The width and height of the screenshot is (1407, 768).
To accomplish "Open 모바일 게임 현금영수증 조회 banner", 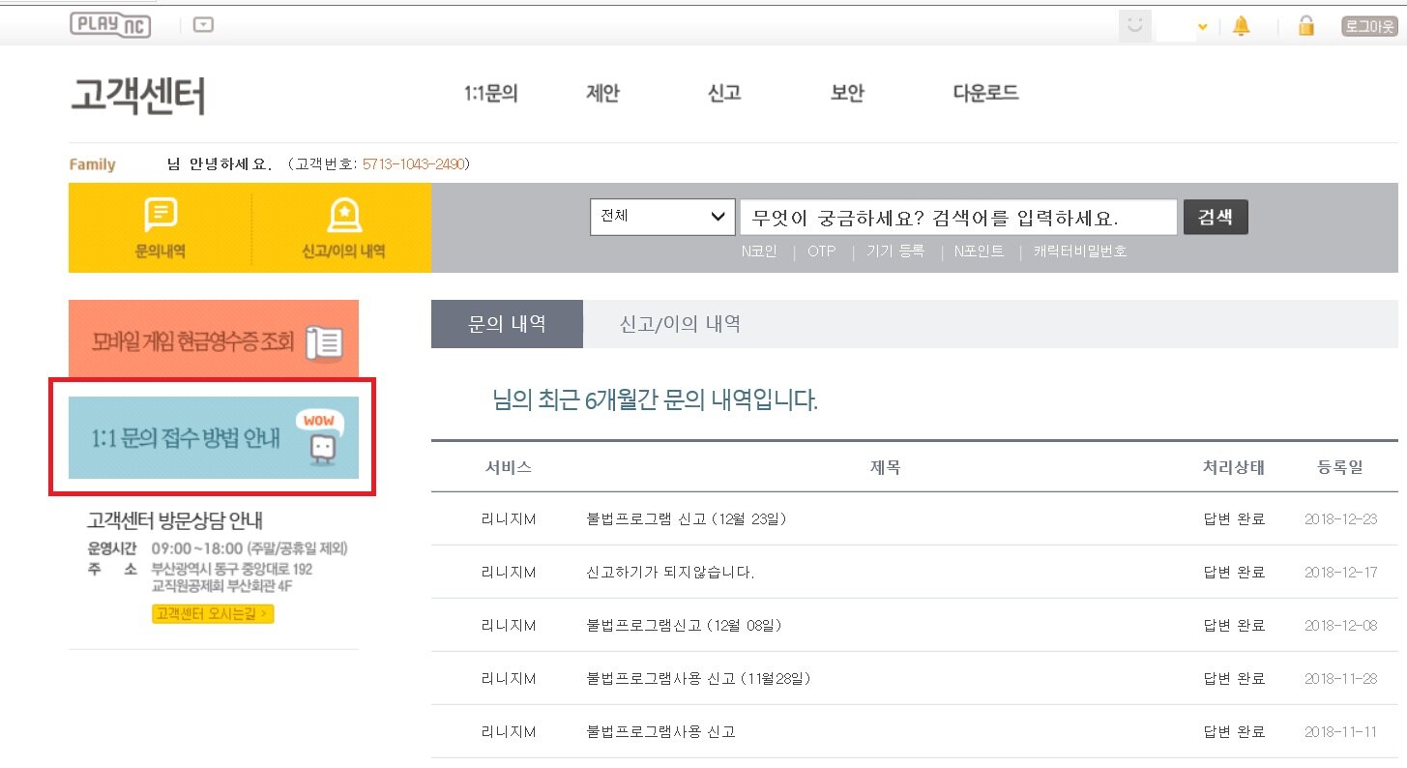I will click(x=214, y=340).
